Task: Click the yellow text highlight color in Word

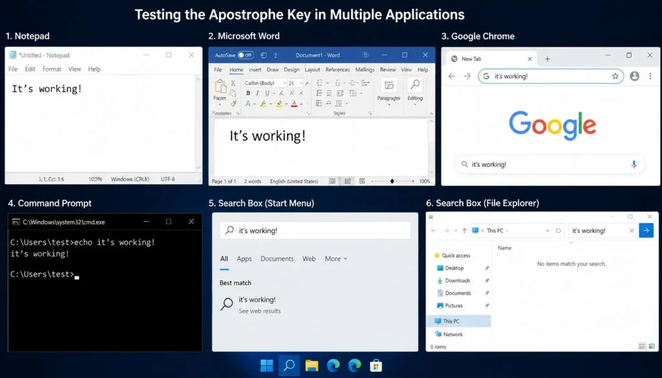Action: [279, 104]
